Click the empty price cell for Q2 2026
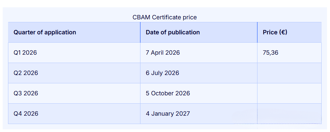This screenshot has height=132, width=330. [290, 73]
